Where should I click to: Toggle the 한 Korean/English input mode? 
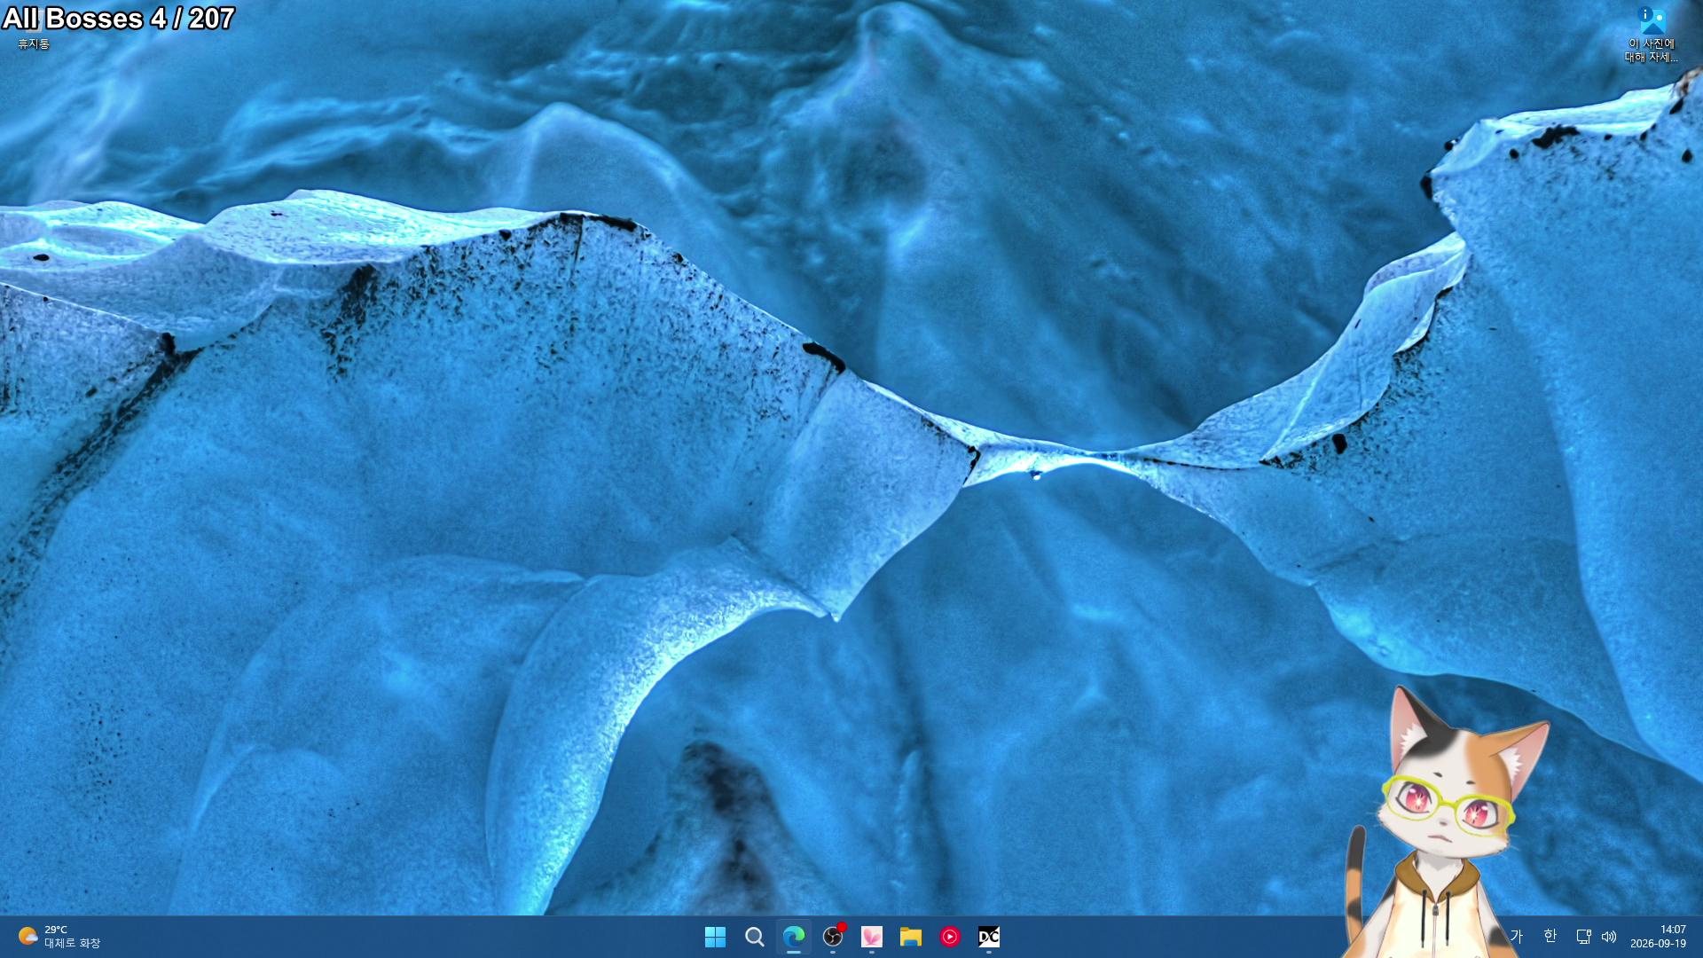tap(1550, 936)
